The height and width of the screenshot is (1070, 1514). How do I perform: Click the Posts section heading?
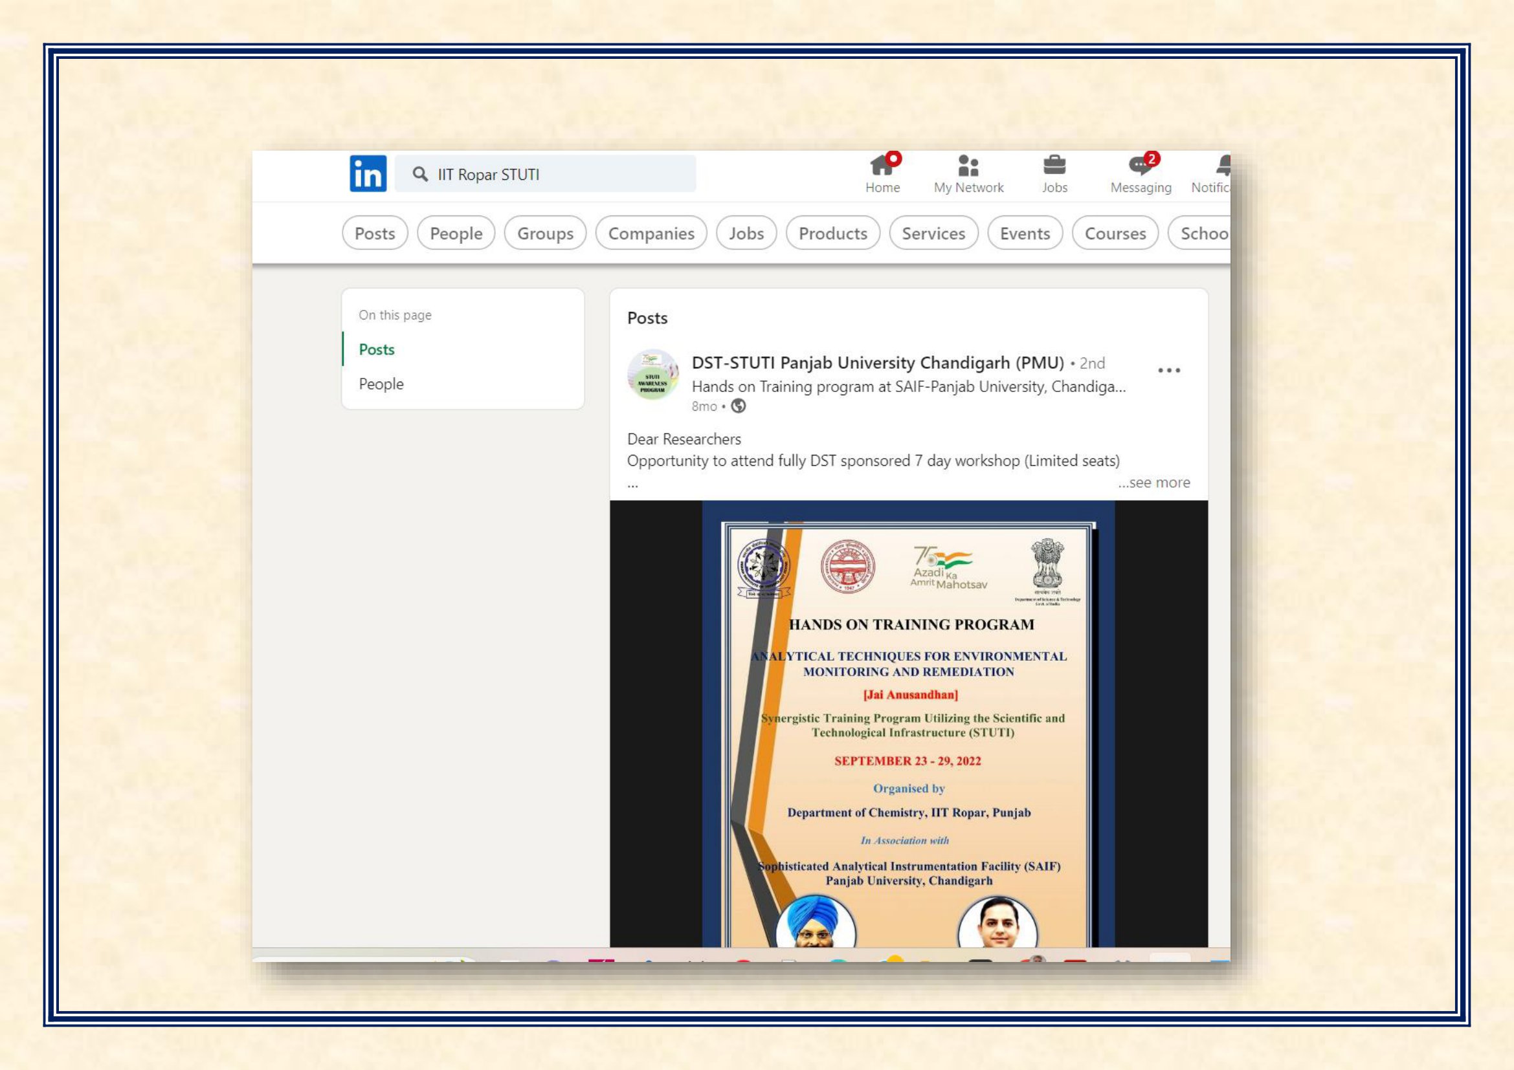(x=647, y=318)
